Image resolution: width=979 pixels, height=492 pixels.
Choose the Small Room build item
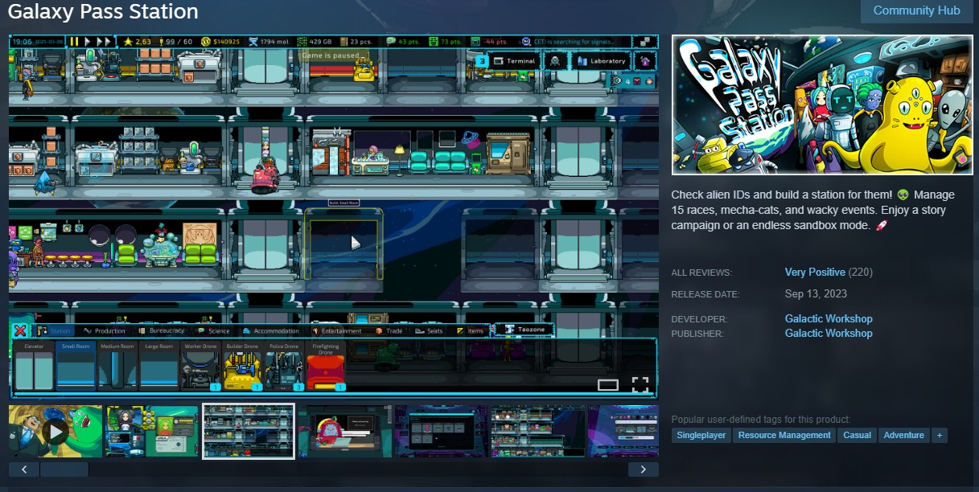tap(76, 367)
